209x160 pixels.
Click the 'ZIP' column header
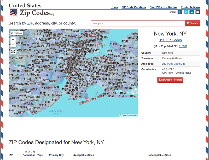[x=11, y=155]
